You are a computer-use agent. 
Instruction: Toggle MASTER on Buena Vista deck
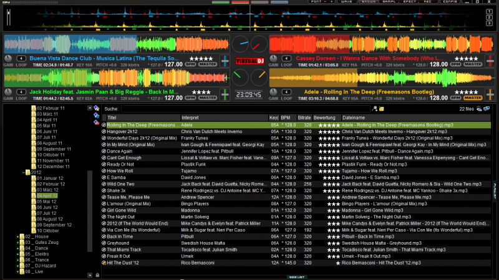click(208, 65)
